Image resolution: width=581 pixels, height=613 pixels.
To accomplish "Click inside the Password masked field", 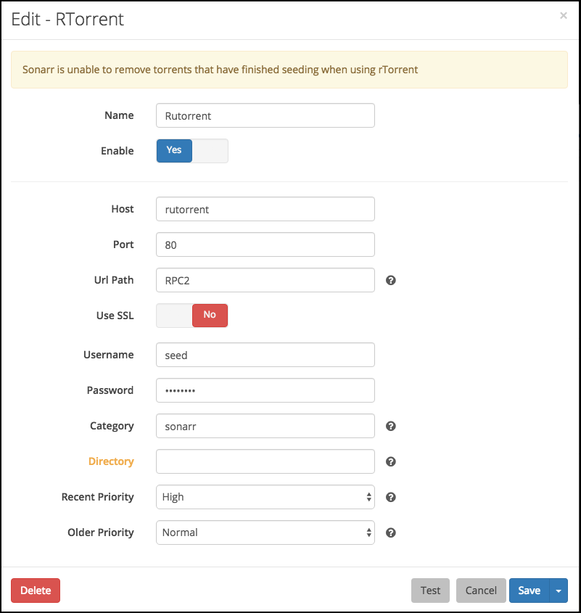I will [265, 390].
